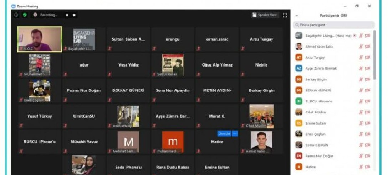Screen dimensions: 388x175
Task: Click the camera icon next to Cihat Müslim
Action: point(368,112)
